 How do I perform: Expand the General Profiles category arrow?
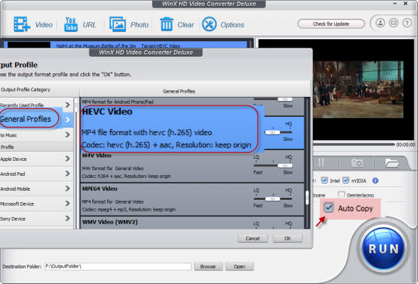pos(68,120)
